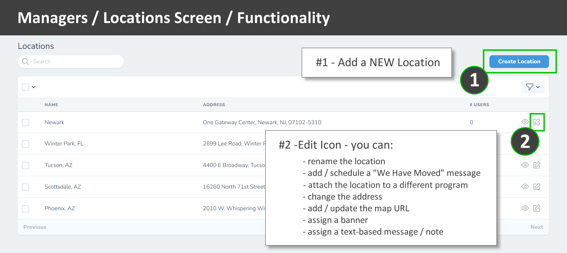The width and height of the screenshot is (567, 253).
Task: Click the edit icon for Newark
Action: tap(537, 122)
